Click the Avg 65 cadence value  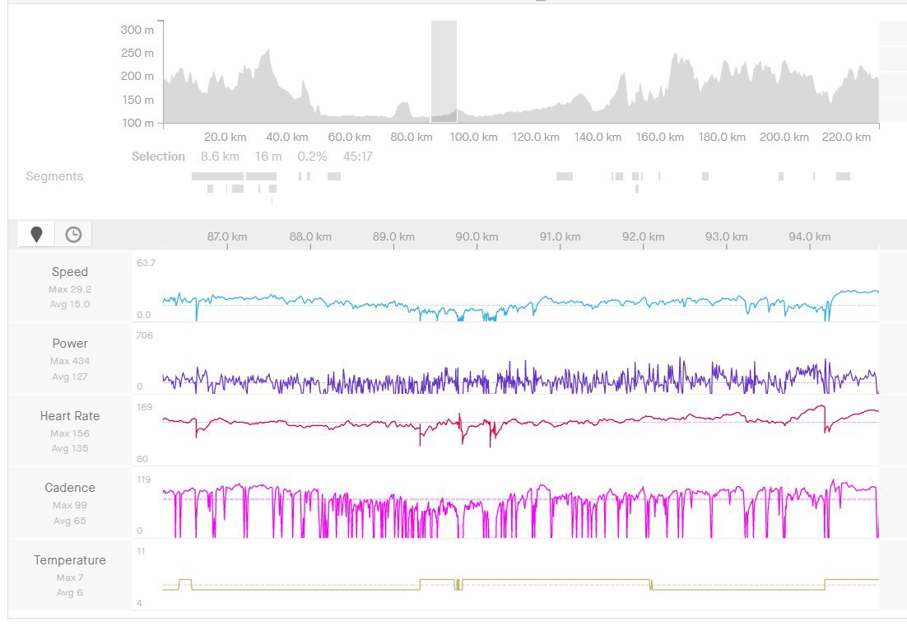(x=70, y=521)
